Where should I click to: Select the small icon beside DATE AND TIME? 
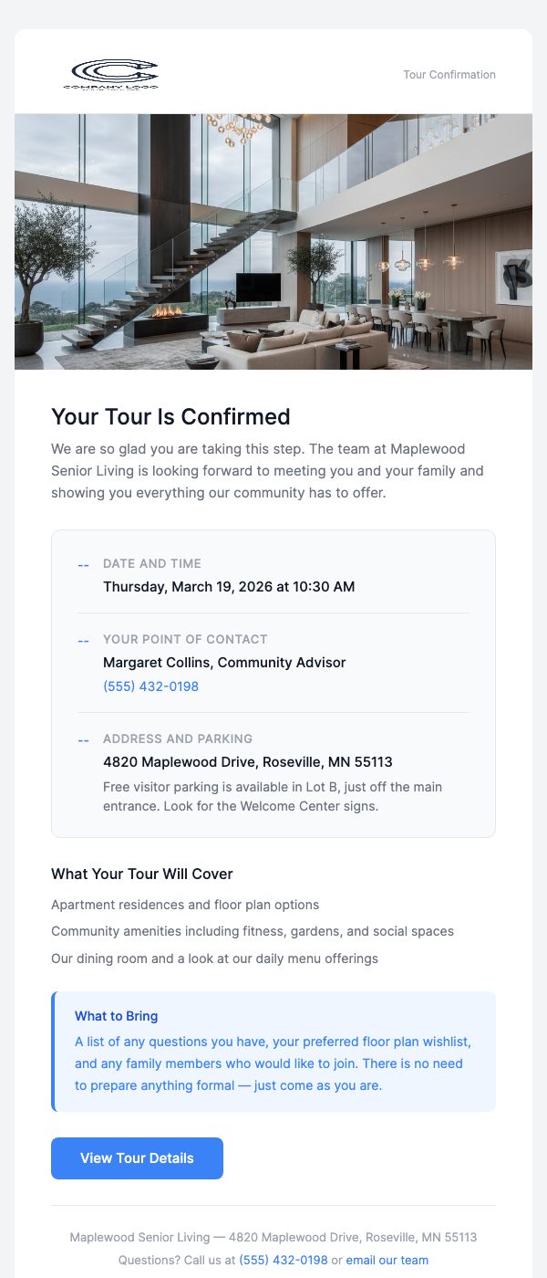83,564
